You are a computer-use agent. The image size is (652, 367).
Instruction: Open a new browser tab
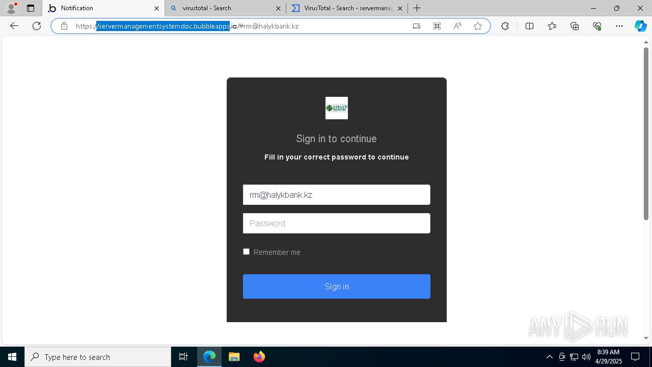tap(417, 8)
